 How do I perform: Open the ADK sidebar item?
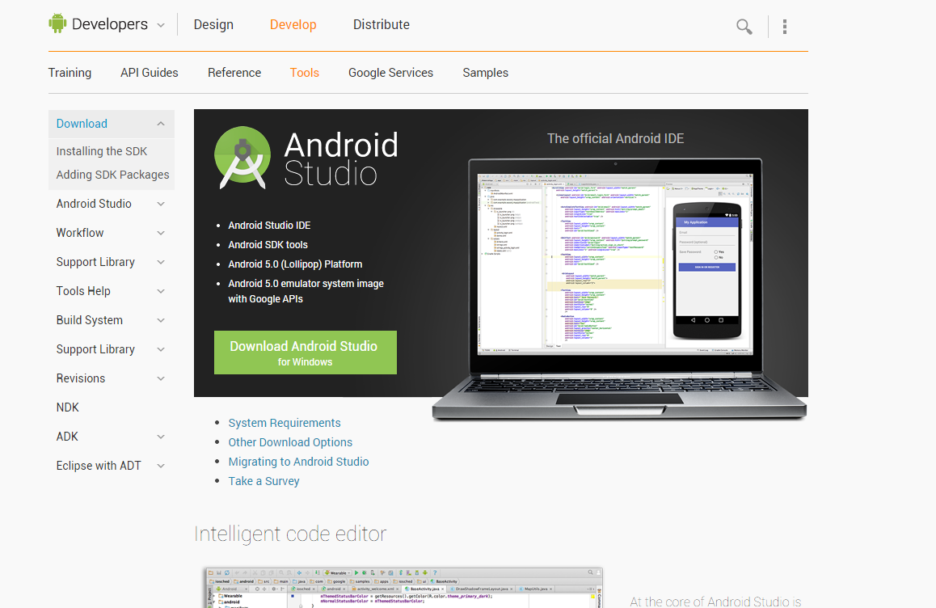tap(67, 437)
